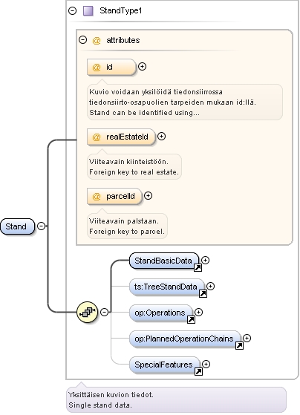Click the reference arrow on ts:TreeStandData
The height and width of the screenshot is (415, 300).
[x=203, y=293]
